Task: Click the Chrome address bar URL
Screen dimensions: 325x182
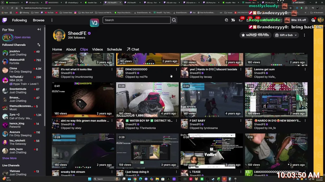Action: tap(38, 8)
